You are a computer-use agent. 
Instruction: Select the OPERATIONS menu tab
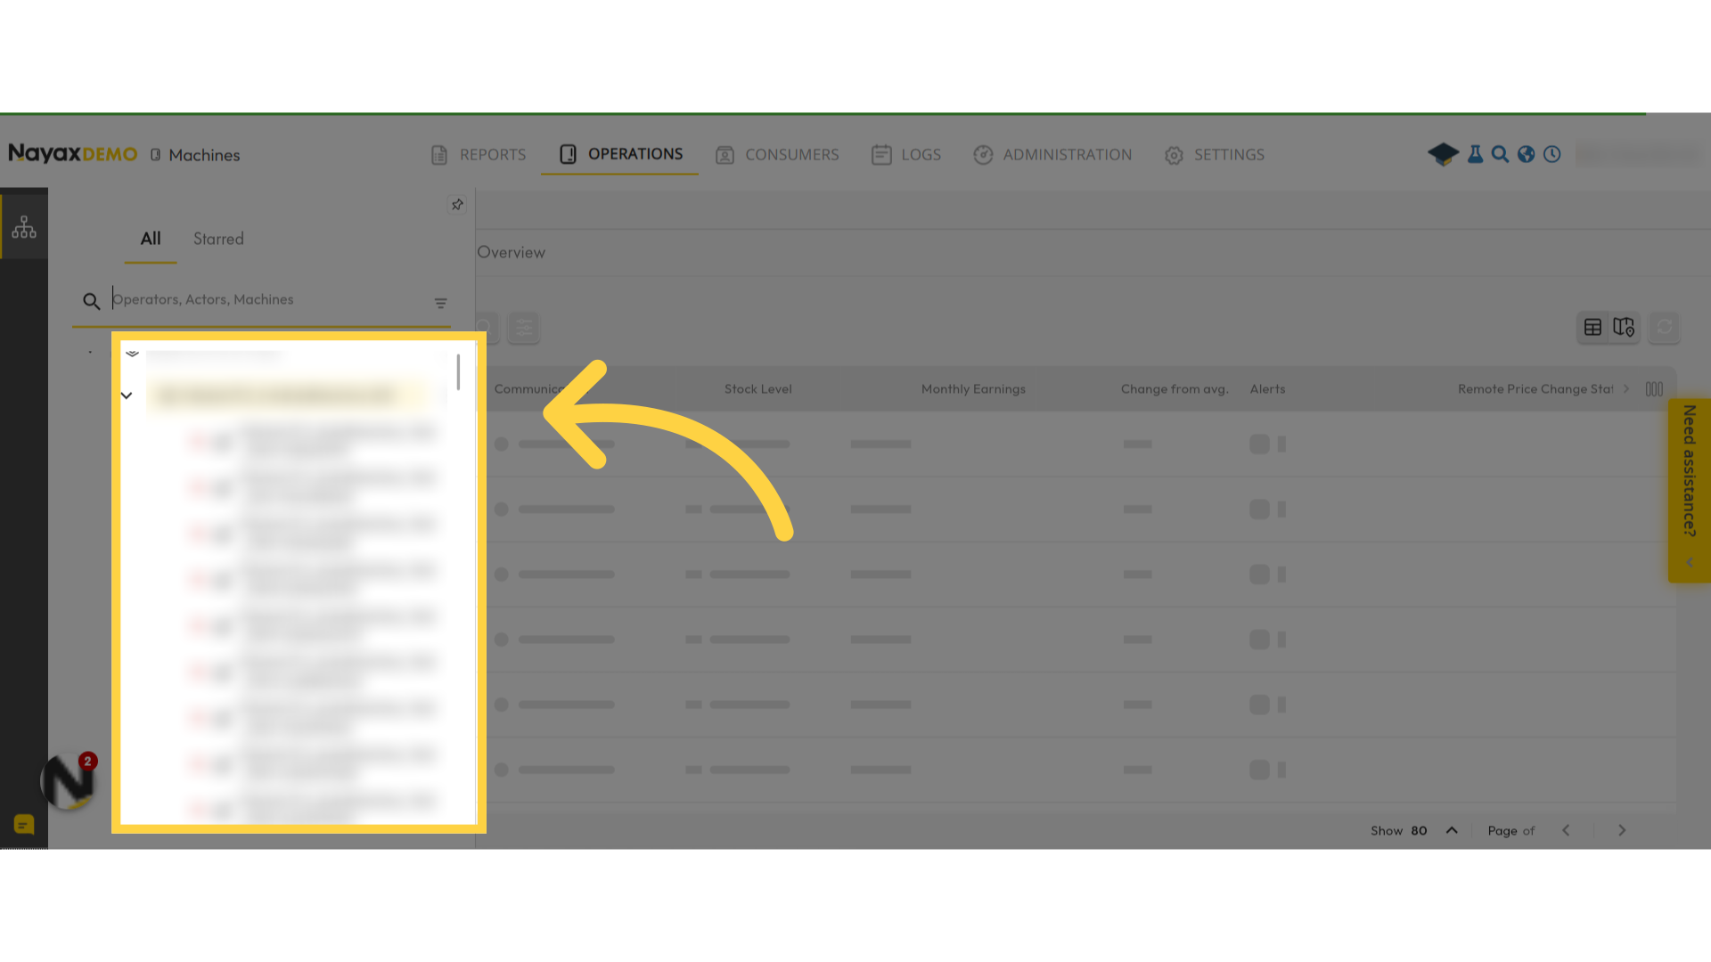pyautogui.click(x=620, y=154)
